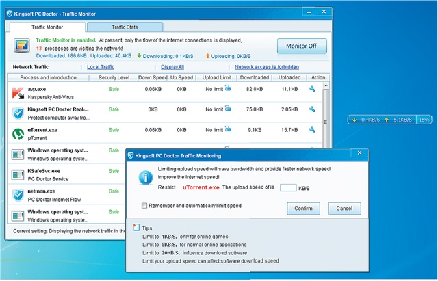
Task: Click the 16% indicator on floating widget
Action: coord(424,120)
